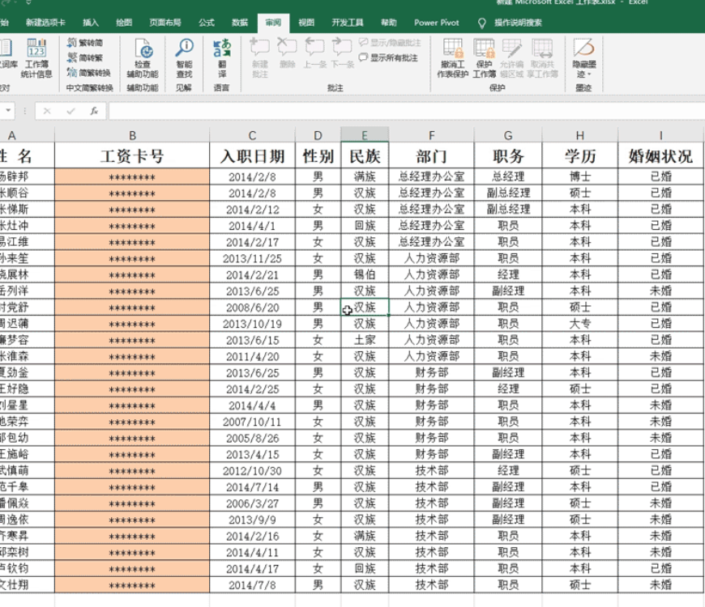Click Protect Workbook (保护工作簿)
The height and width of the screenshot is (607, 705).
click(485, 59)
